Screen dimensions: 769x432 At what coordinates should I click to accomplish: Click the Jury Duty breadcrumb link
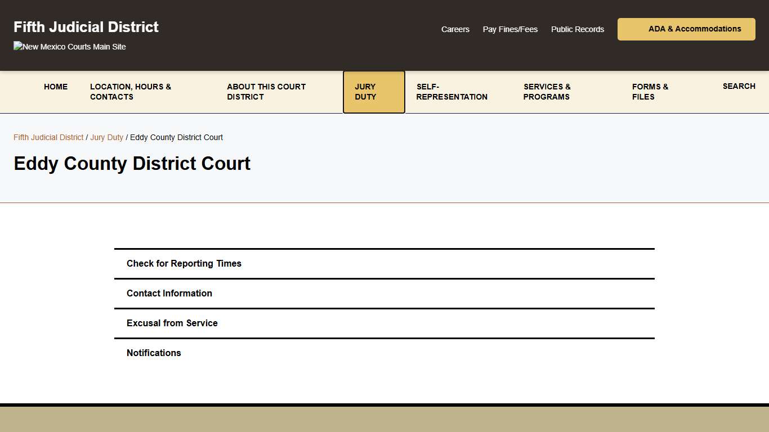click(x=106, y=137)
